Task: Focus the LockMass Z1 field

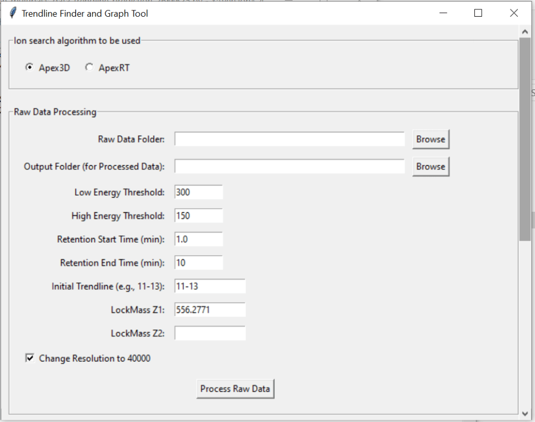Action: tap(210, 310)
